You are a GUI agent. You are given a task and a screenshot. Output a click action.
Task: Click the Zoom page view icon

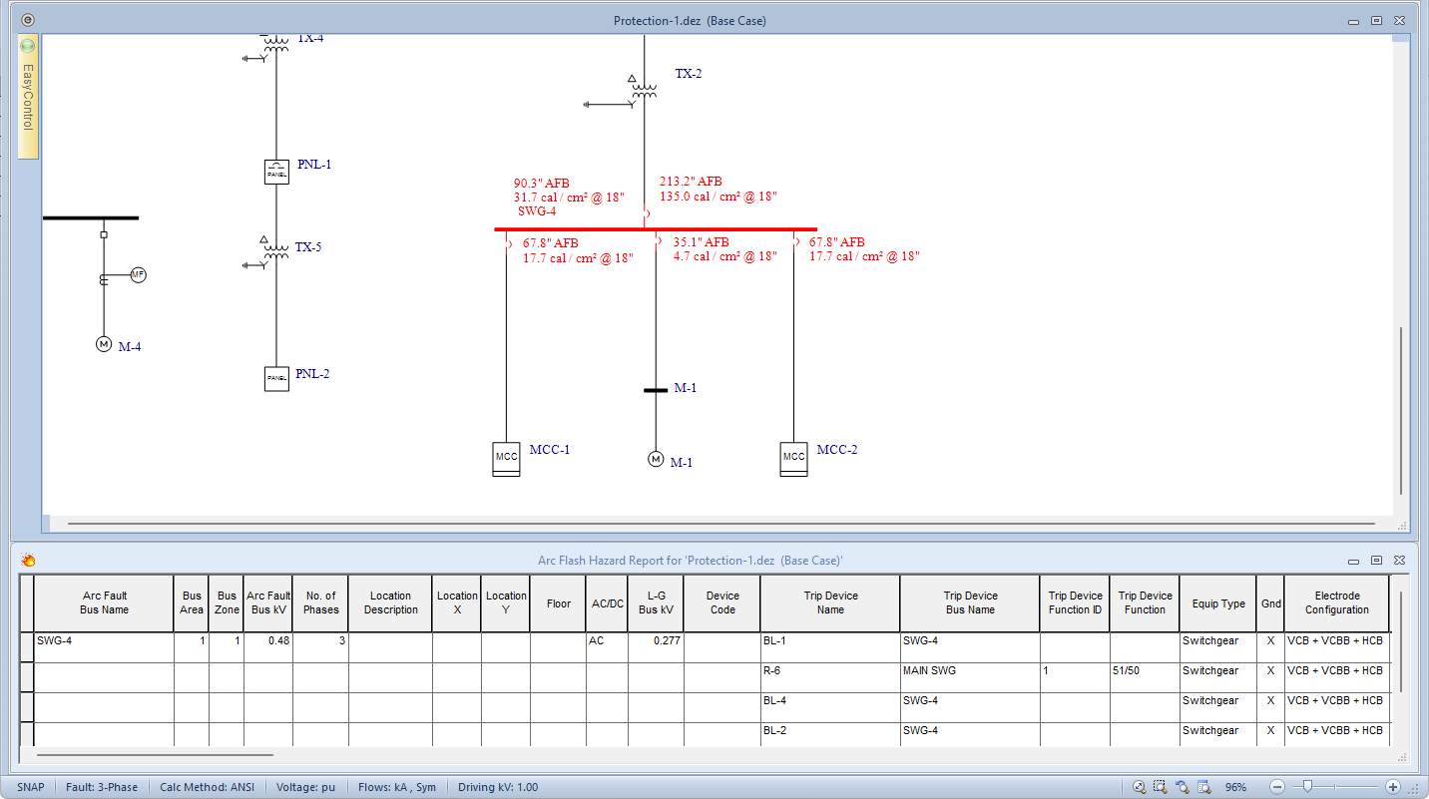(x=1202, y=787)
